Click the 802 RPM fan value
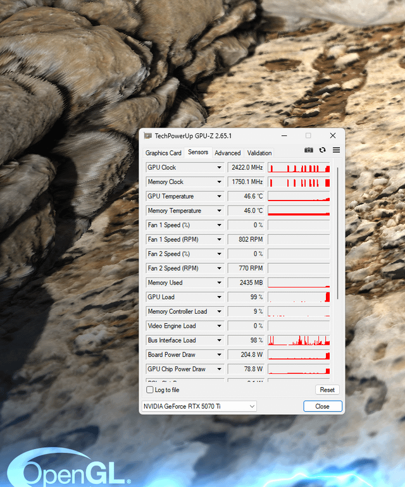 246,240
